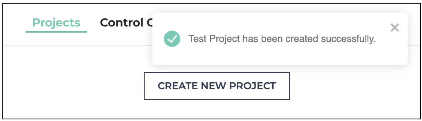Screen dimensions: 422x121
Task: Close the Test Project toast popup
Action: tap(394, 28)
